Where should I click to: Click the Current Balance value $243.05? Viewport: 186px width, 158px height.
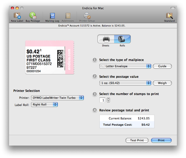pyautogui.click(x=144, y=118)
